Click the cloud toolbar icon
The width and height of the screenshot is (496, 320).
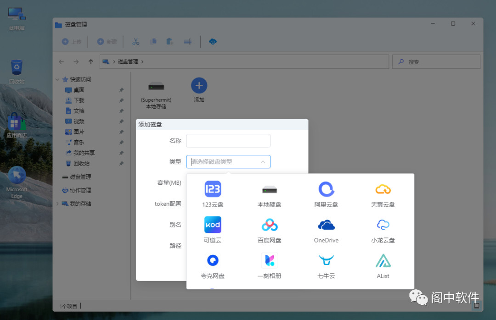pos(213,41)
